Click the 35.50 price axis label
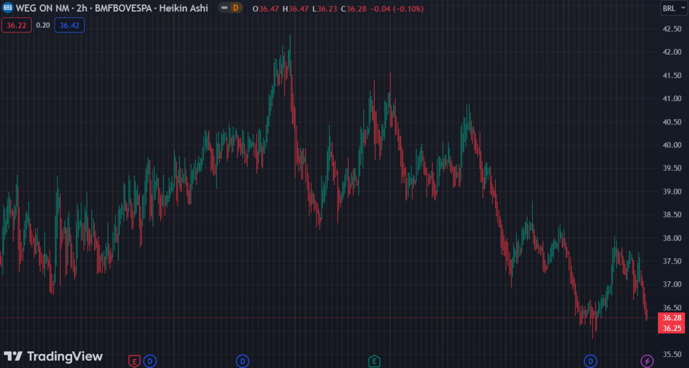Screen dimensions: 689x368 point(672,354)
